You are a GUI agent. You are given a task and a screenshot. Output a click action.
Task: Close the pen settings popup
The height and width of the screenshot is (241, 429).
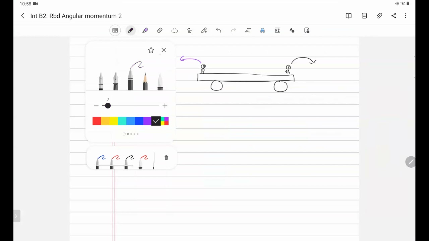pyautogui.click(x=164, y=50)
